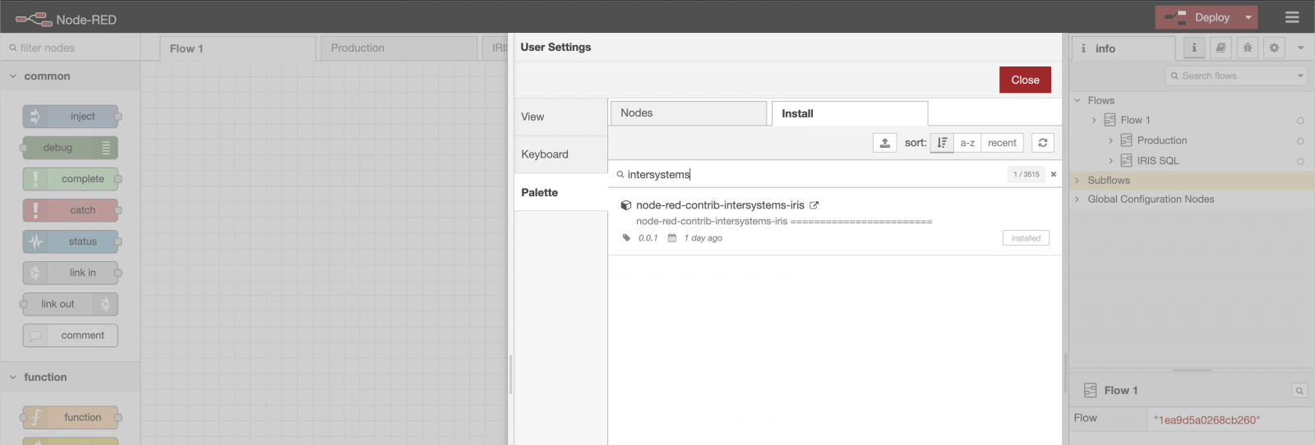
Task: Select the link in node
Action: click(71, 273)
